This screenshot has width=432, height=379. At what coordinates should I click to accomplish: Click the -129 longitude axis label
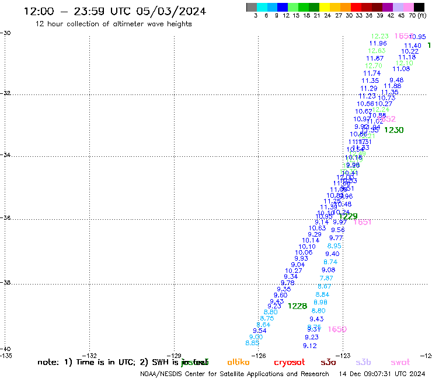tap(174, 356)
